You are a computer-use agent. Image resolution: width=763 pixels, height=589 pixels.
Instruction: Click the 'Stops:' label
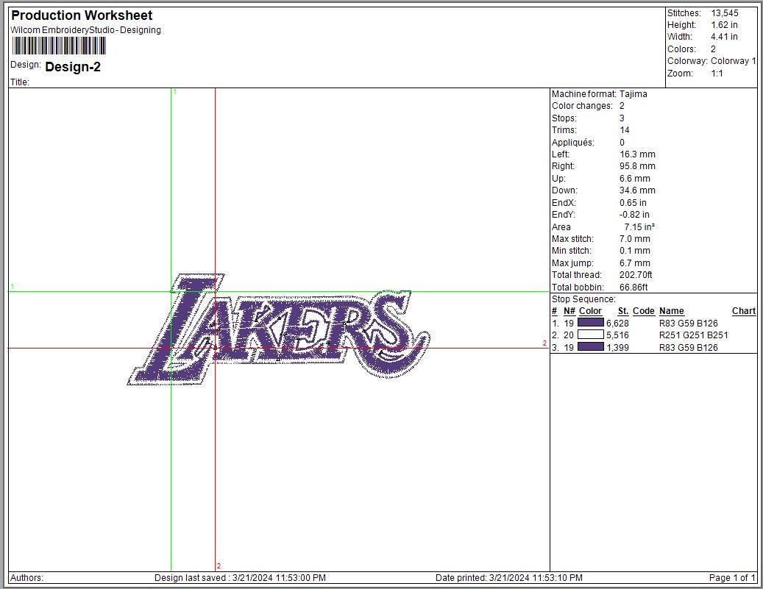point(564,118)
